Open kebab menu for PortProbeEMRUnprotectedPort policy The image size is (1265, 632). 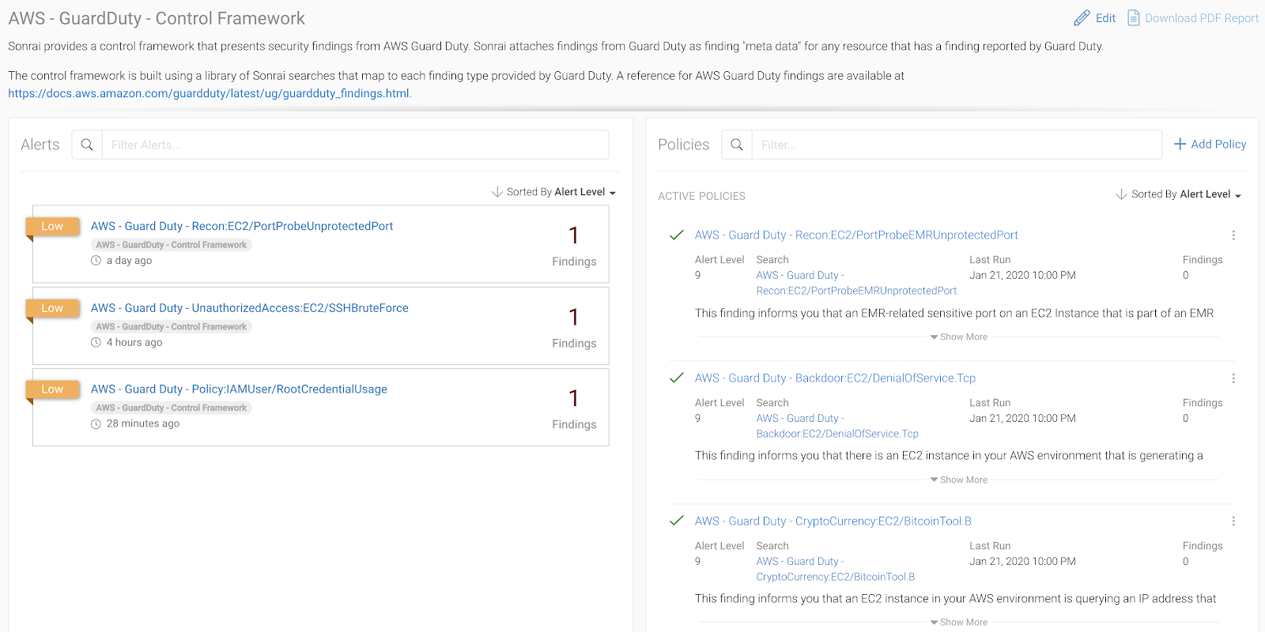point(1233,235)
